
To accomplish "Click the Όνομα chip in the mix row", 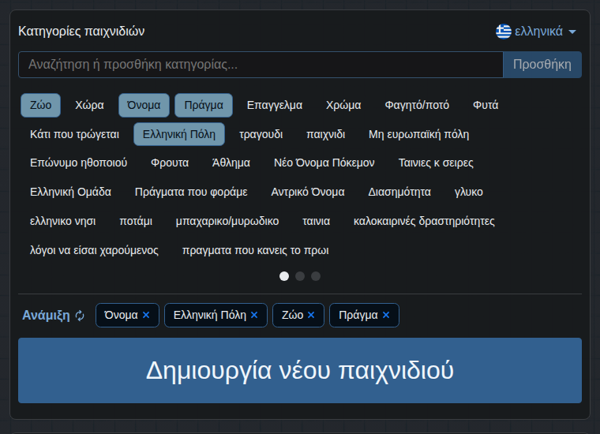I will 127,315.
